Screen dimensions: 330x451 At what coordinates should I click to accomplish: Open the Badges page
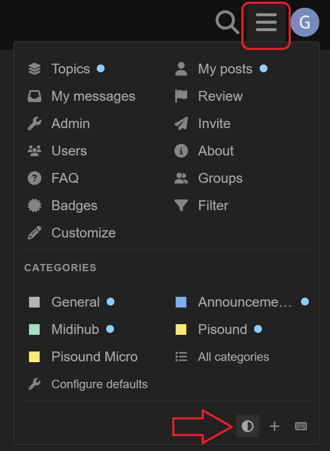click(x=74, y=205)
